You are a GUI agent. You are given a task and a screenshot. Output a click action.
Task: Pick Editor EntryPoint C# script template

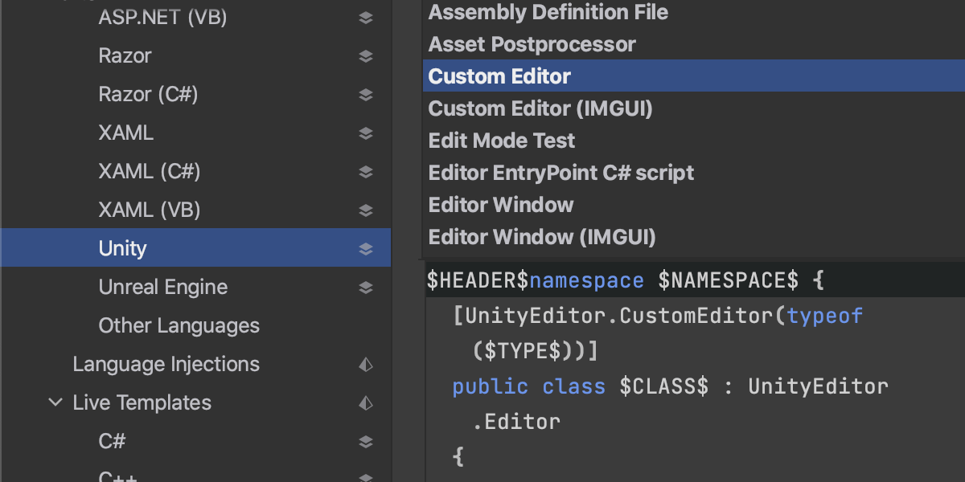tap(561, 173)
